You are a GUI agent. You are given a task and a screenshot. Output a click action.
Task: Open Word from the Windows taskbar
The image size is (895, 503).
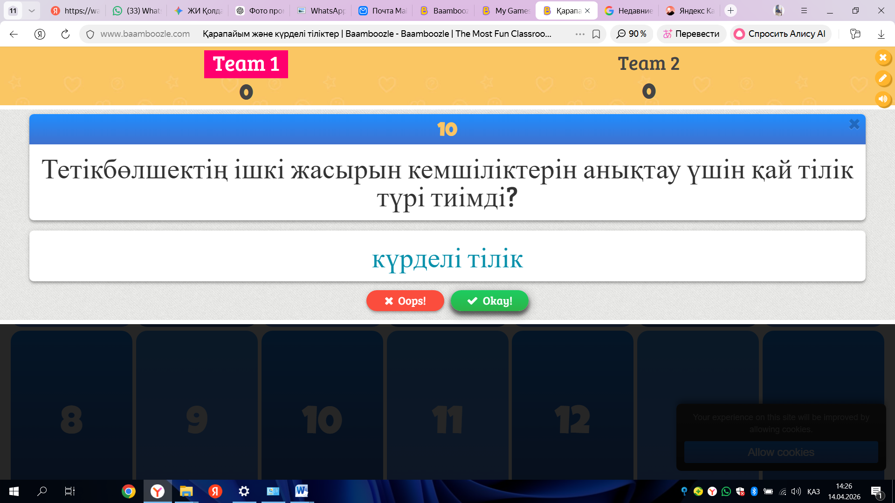pyautogui.click(x=301, y=491)
